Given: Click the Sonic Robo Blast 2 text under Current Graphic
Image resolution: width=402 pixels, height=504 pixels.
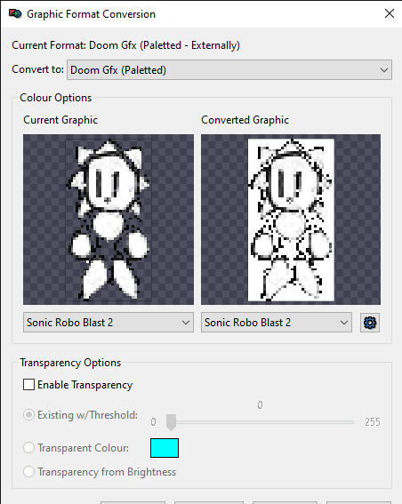Looking at the screenshot, I should click(69, 323).
